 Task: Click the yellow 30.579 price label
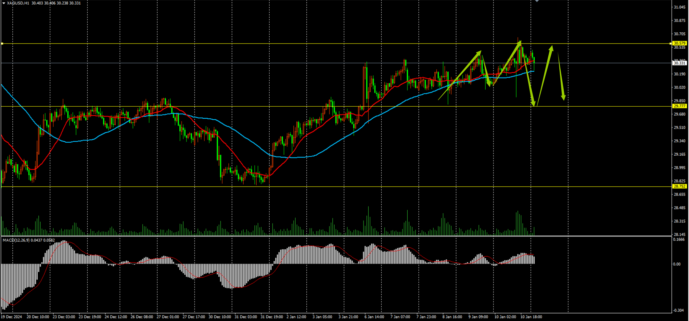(680, 43)
